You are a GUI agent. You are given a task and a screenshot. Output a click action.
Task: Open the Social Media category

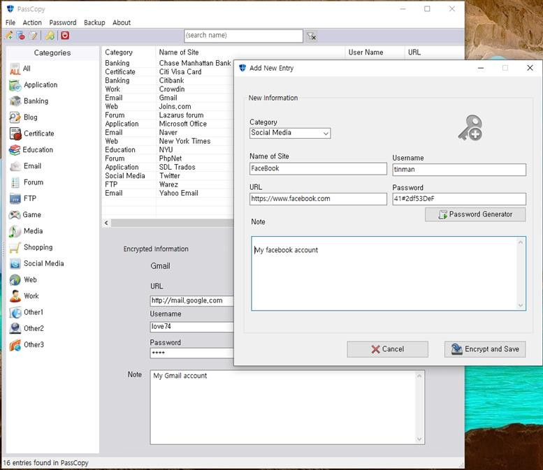coord(43,264)
